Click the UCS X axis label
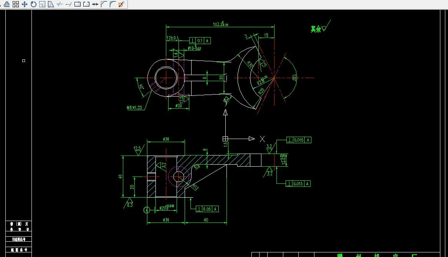This screenshot has width=448, height=257. pyautogui.click(x=262, y=139)
